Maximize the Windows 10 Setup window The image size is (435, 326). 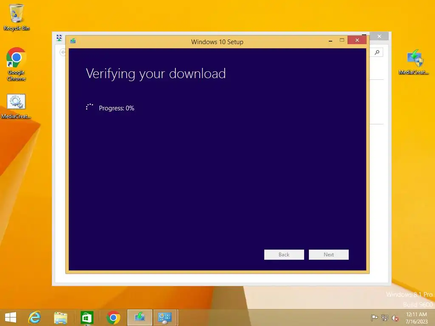342,40
